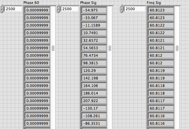Select the Phase Sig cell 186.014
189x129 pixels.
[x=94, y=93]
